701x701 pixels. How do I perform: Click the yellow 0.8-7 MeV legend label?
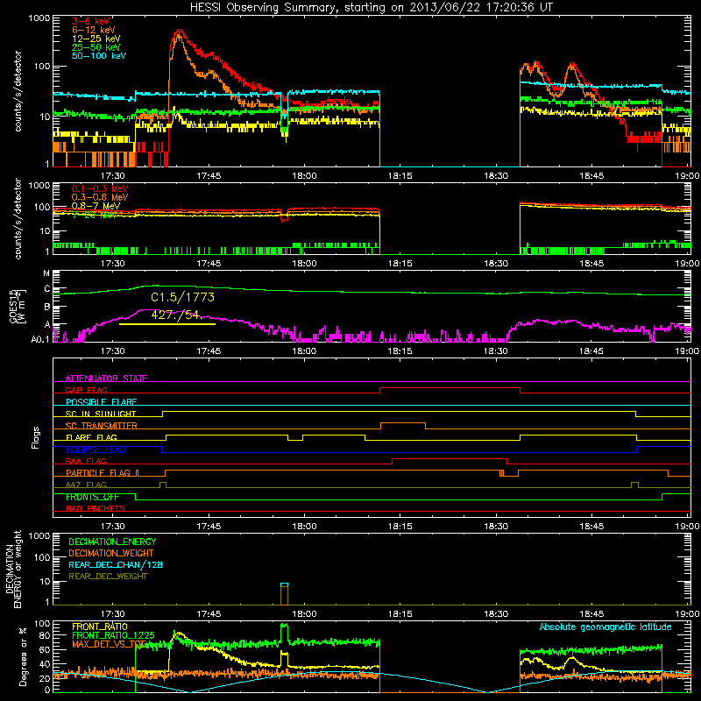96,206
